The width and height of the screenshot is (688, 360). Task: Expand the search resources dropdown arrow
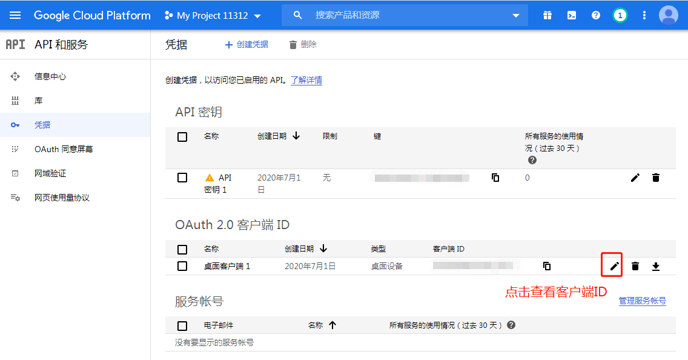pyautogui.click(x=516, y=15)
